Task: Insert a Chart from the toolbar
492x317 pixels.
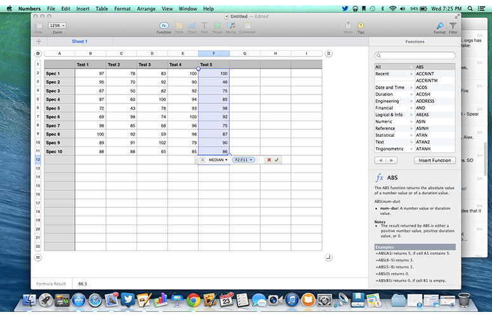Action: click(x=192, y=27)
